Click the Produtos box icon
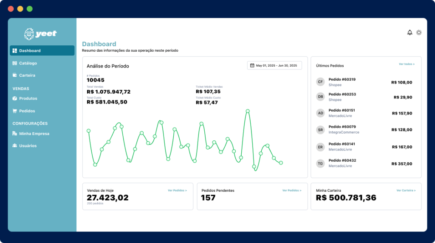Viewport: 435px width, 243px height. coord(15,98)
